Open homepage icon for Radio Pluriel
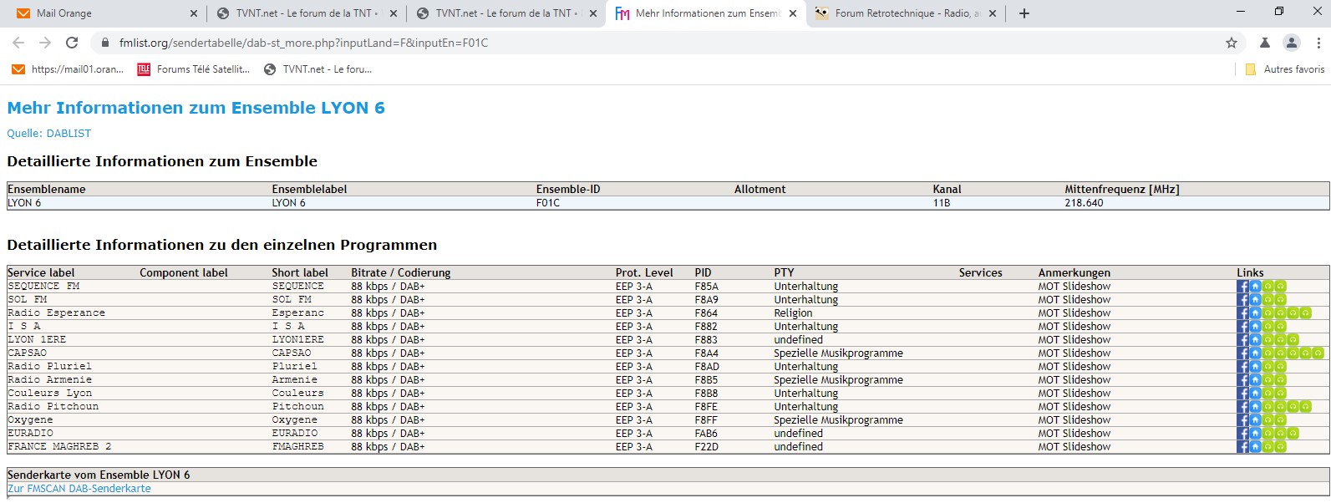The image size is (1331, 503). coord(1255,367)
